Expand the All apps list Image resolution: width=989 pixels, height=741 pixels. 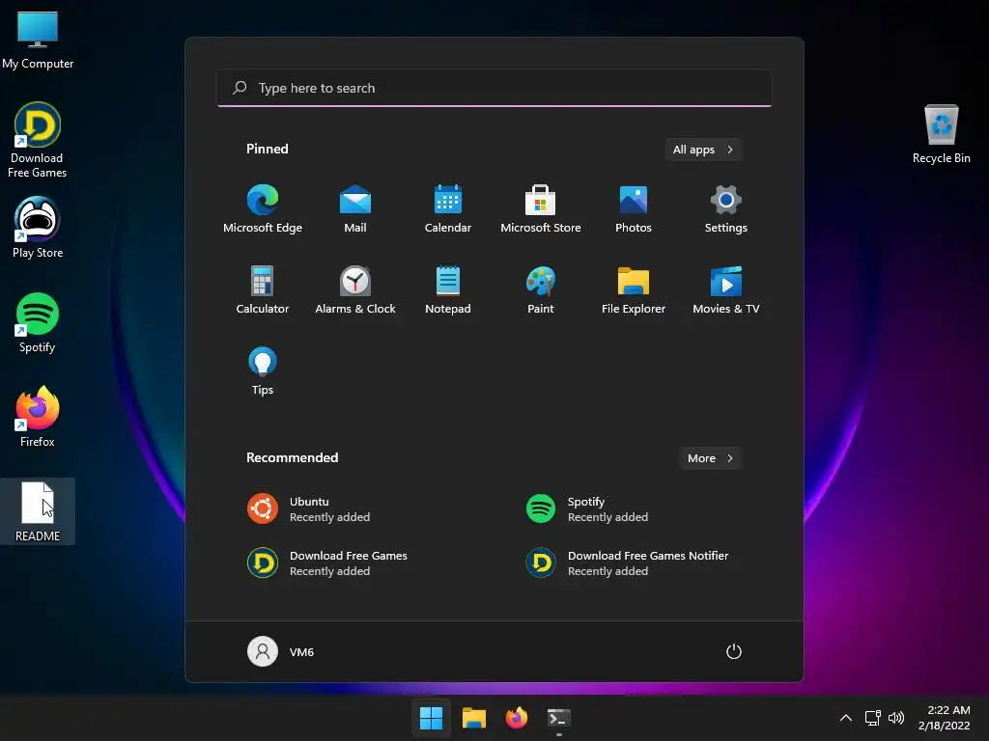point(703,150)
